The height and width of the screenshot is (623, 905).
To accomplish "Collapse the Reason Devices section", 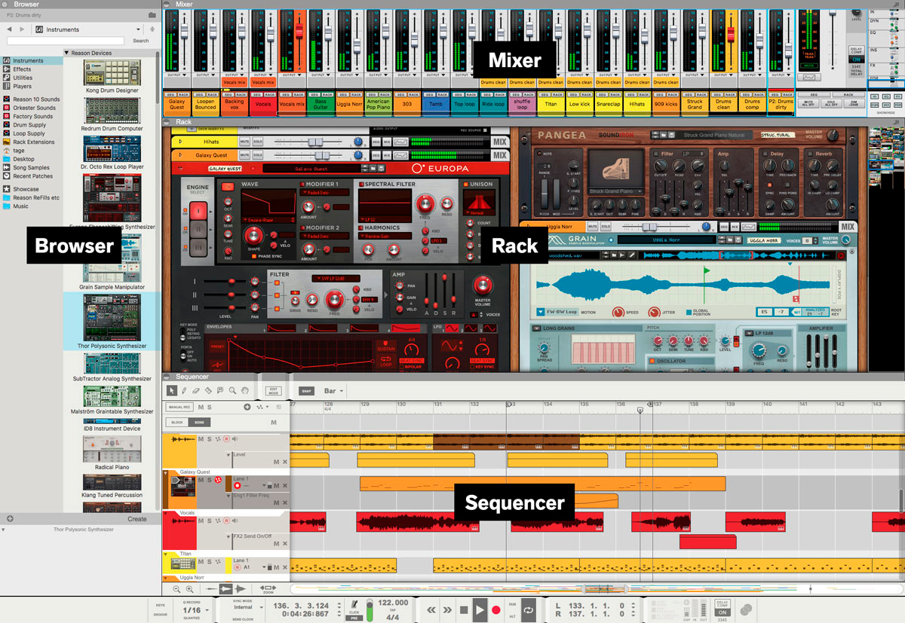I will pyautogui.click(x=67, y=53).
